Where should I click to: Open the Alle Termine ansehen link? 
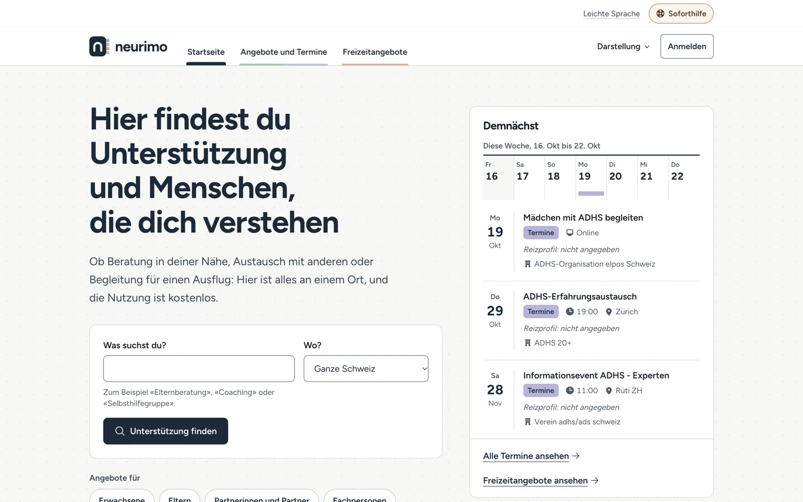pyautogui.click(x=526, y=456)
